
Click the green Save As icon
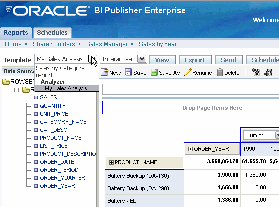tap(154, 72)
